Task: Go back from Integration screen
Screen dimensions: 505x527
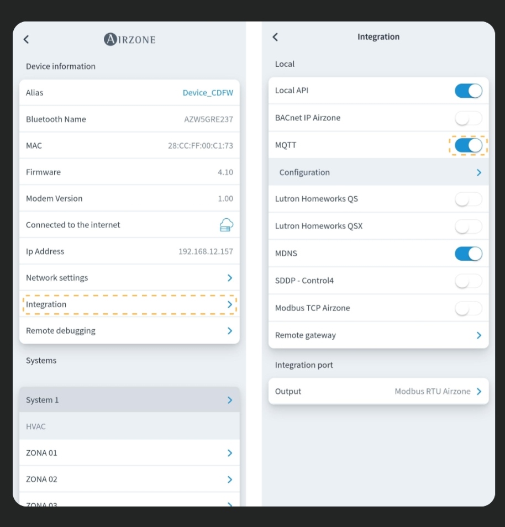Action: (x=275, y=37)
